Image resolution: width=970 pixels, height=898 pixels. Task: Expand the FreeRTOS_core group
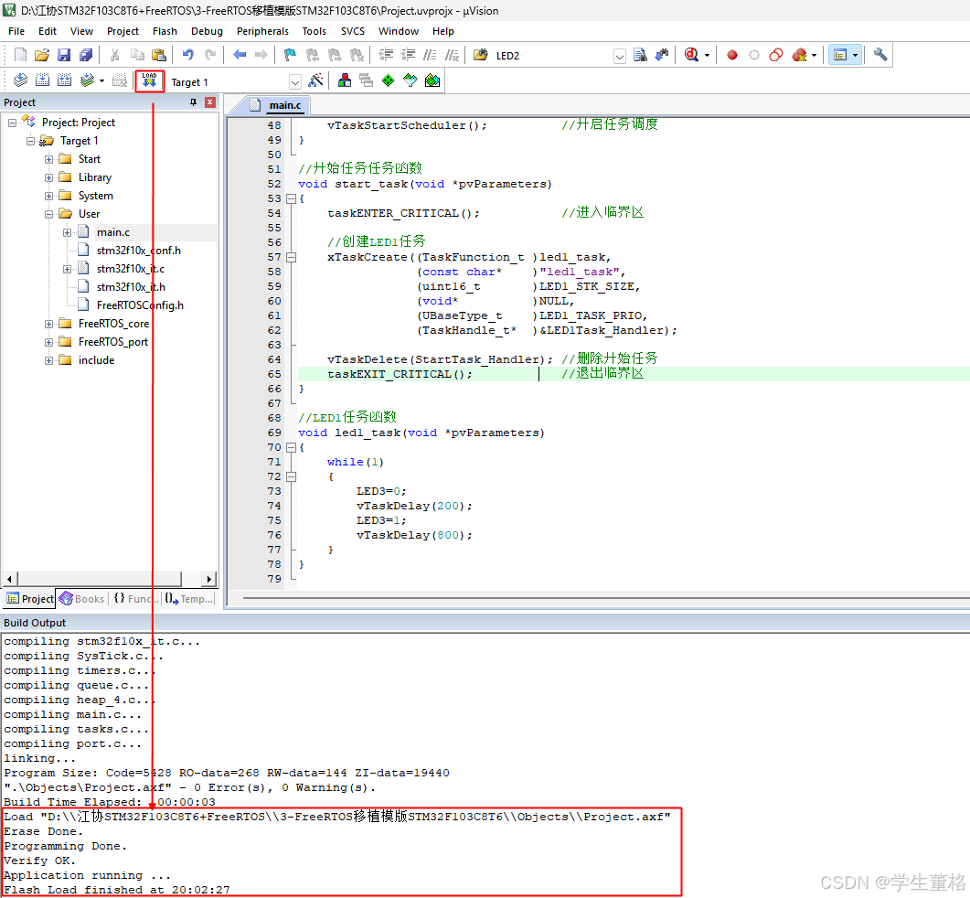pyautogui.click(x=48, y=325)
